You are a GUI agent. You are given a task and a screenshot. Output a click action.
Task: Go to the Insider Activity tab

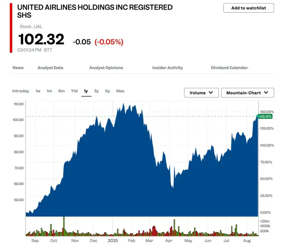tap(168, 68)
